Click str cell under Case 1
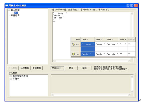The width and height of the screenshot is (141, 104). pos(88,44)
